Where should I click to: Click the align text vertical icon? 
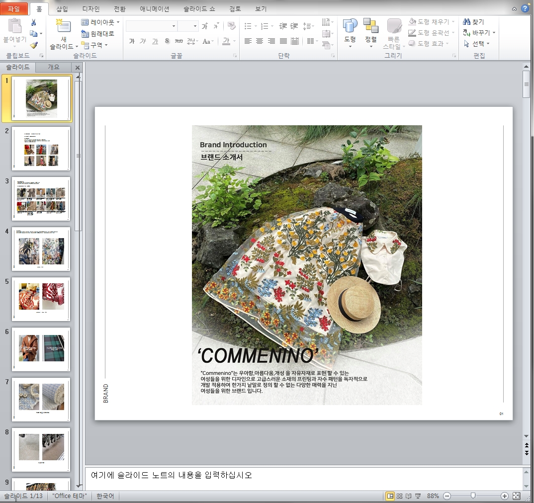point(326,34)
